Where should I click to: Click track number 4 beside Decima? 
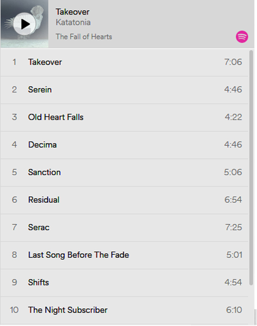tap(14, 145)
